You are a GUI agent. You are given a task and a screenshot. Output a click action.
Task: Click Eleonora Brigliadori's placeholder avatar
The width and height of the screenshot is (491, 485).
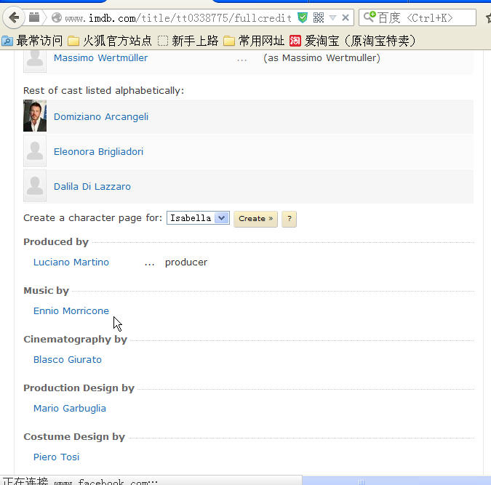pos(35,151)
